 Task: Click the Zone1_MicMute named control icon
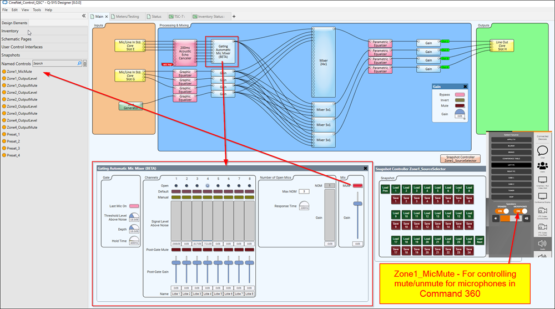pyautogui.click(x=4, y=72)
